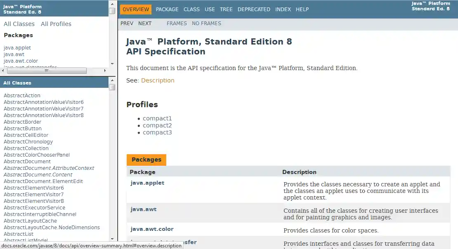This screenshot has width=458, height=249.
Task: Open the AbstractAction class page
Action: 22,95
